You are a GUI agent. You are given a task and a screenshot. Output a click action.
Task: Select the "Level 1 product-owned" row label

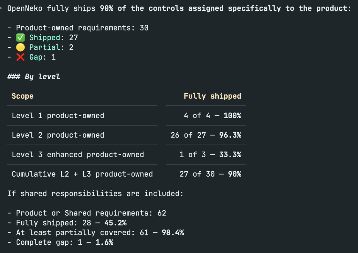(x=58, y=116)
